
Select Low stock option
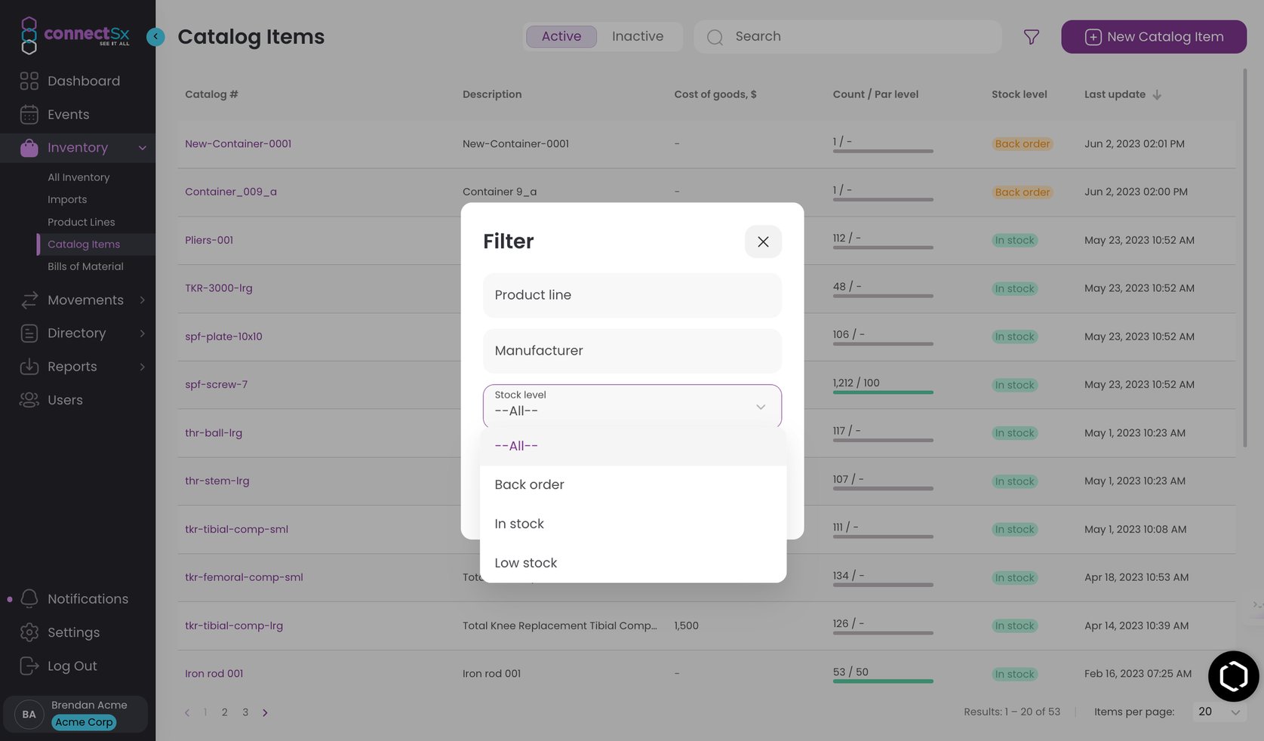525,563
